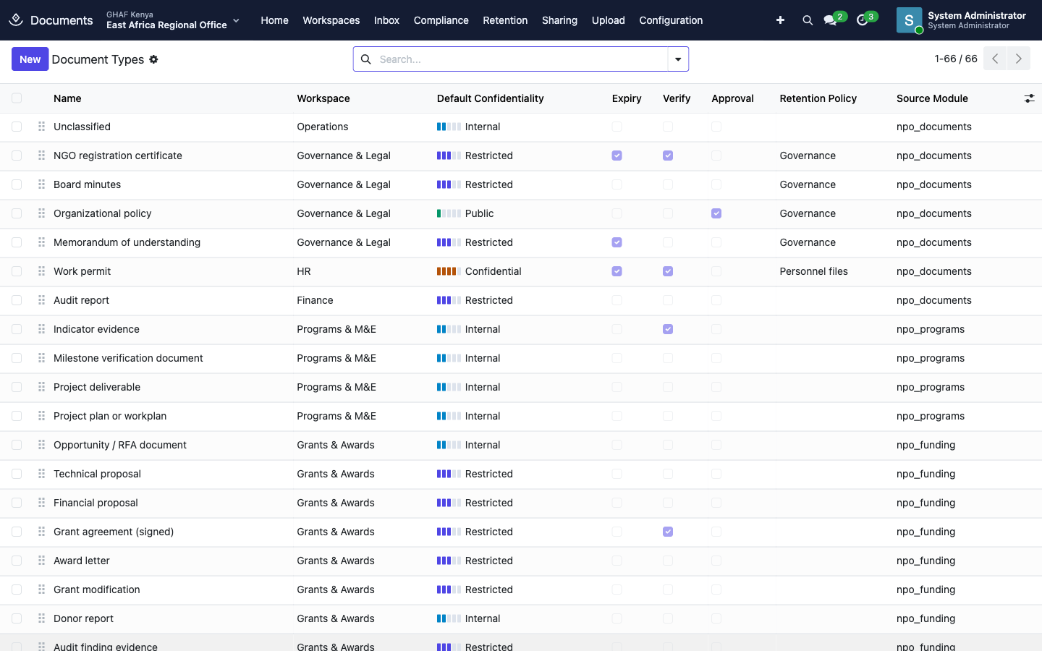
Task: Open the Retention menu
Action: pyautogui.click(x=505, y=20)
